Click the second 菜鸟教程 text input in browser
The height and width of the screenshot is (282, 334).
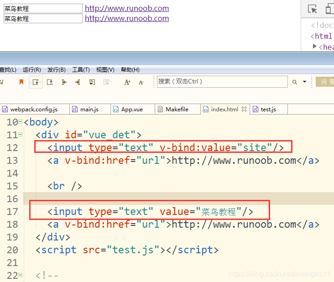43,19
